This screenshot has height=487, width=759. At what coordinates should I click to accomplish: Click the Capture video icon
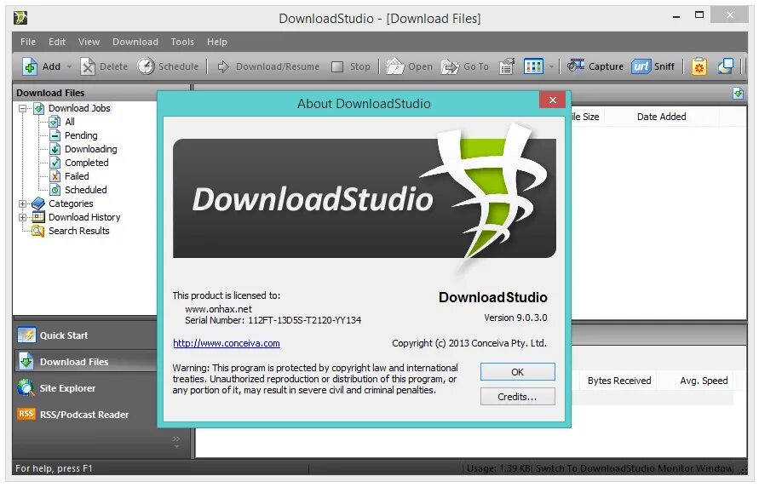pos(576,66)
